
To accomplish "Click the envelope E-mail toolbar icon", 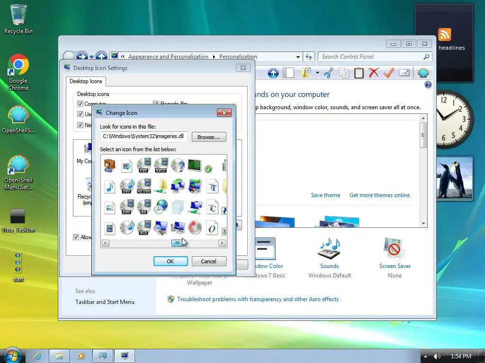I will (404, 73).
